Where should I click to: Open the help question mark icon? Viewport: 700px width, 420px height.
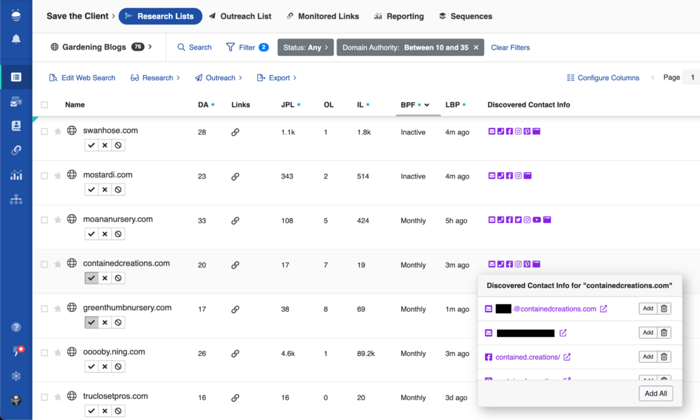coord(16,327)
